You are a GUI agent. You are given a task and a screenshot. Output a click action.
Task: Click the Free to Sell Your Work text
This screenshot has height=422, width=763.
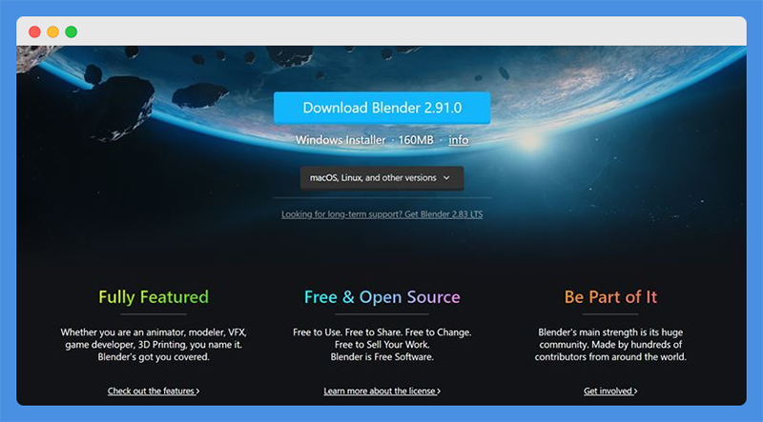click(x=382, y=345)
